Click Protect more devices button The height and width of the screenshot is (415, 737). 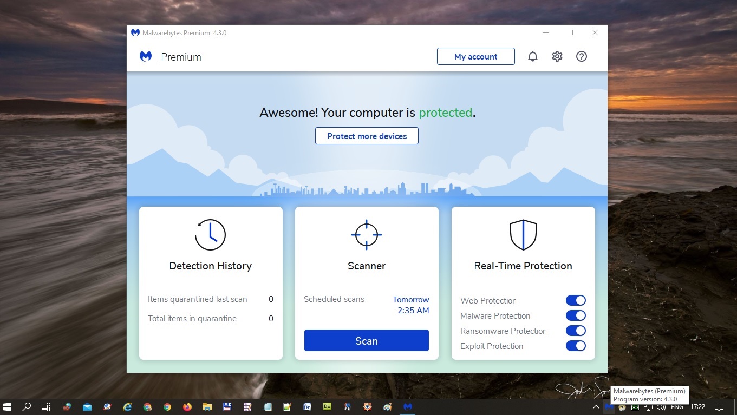pyautogui.click(x=367, y=136)
